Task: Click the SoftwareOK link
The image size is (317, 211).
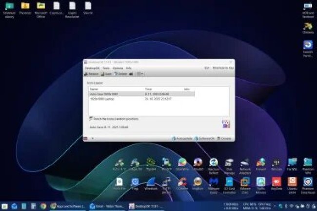Action: (x=204, y=139)
